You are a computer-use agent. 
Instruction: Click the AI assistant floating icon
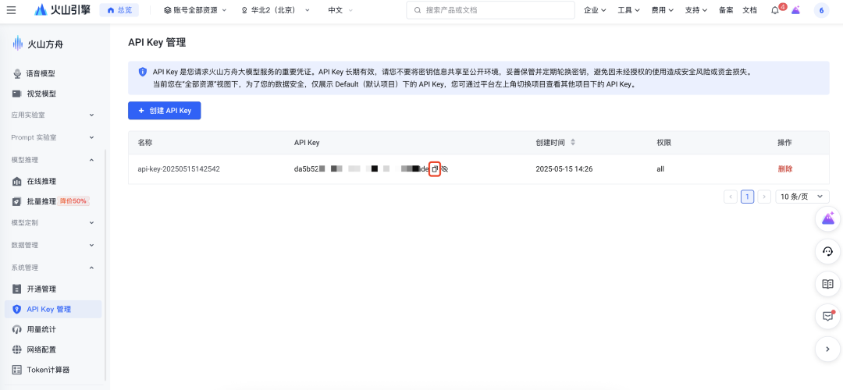(x=827, y=218)
